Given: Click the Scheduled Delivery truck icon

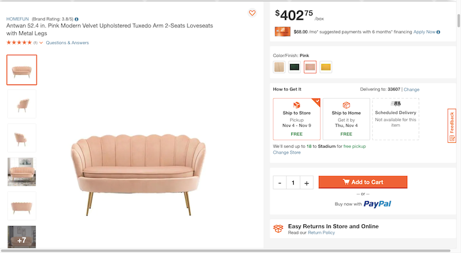Looking at the screenshot, I should (x=396, y=104).
